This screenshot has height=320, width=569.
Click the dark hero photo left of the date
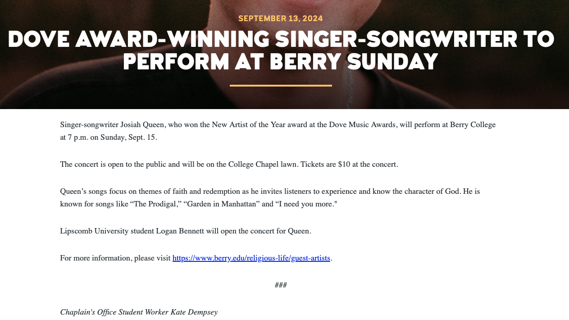pos(113,18)
